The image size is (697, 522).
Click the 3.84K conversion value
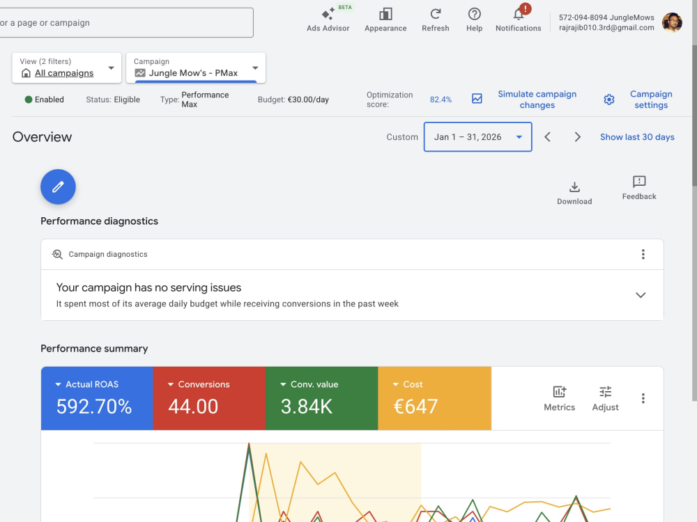tap(306, 406)
